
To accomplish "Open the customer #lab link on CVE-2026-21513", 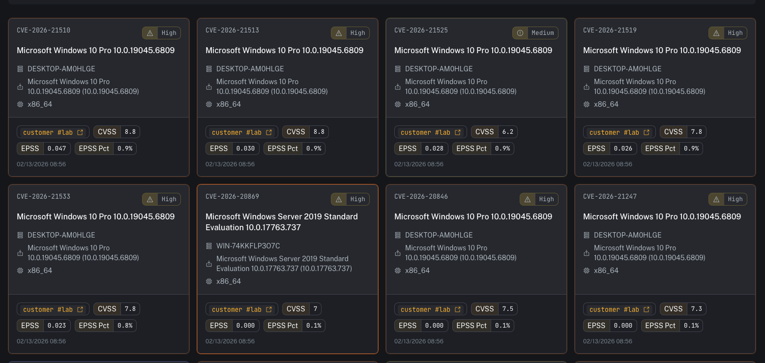I will (242, 132).
